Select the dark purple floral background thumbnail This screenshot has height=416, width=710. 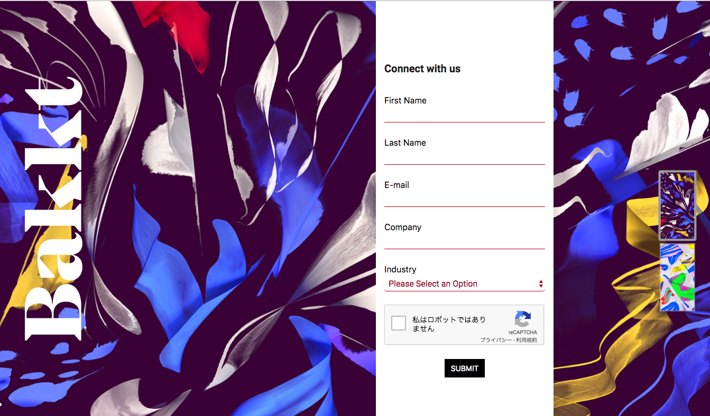point(677,206)
